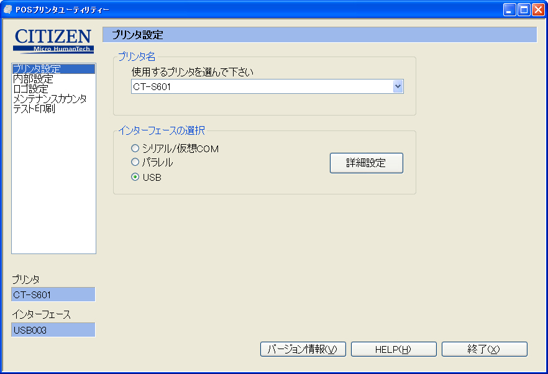
Task: Expand the printer name dropdown arrow
Action: point(398,86)
